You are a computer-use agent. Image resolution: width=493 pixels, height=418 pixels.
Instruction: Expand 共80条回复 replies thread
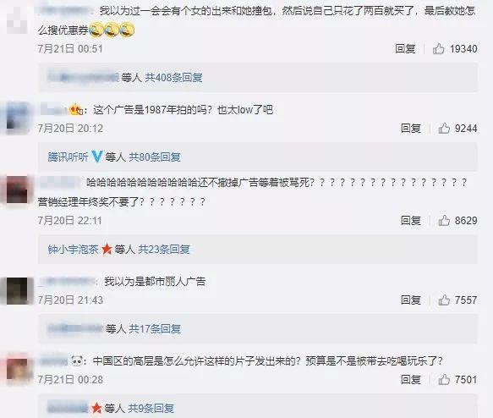[155, 157]
